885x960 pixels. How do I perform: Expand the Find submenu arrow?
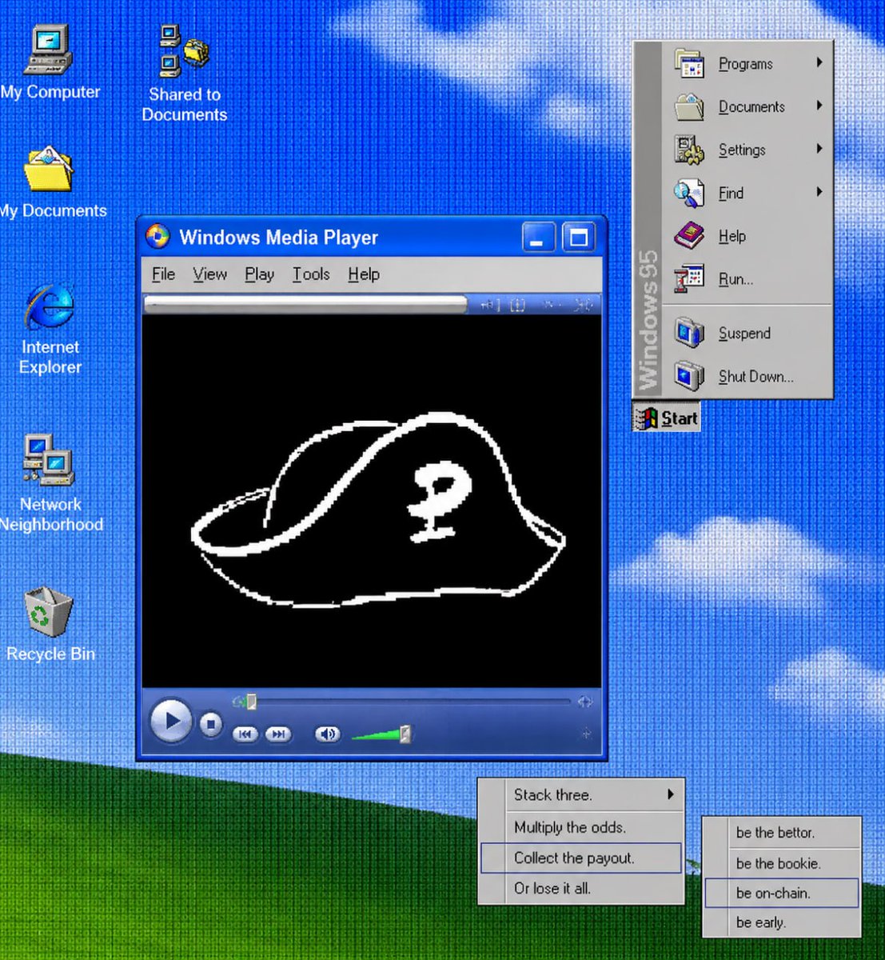[819, 192]
